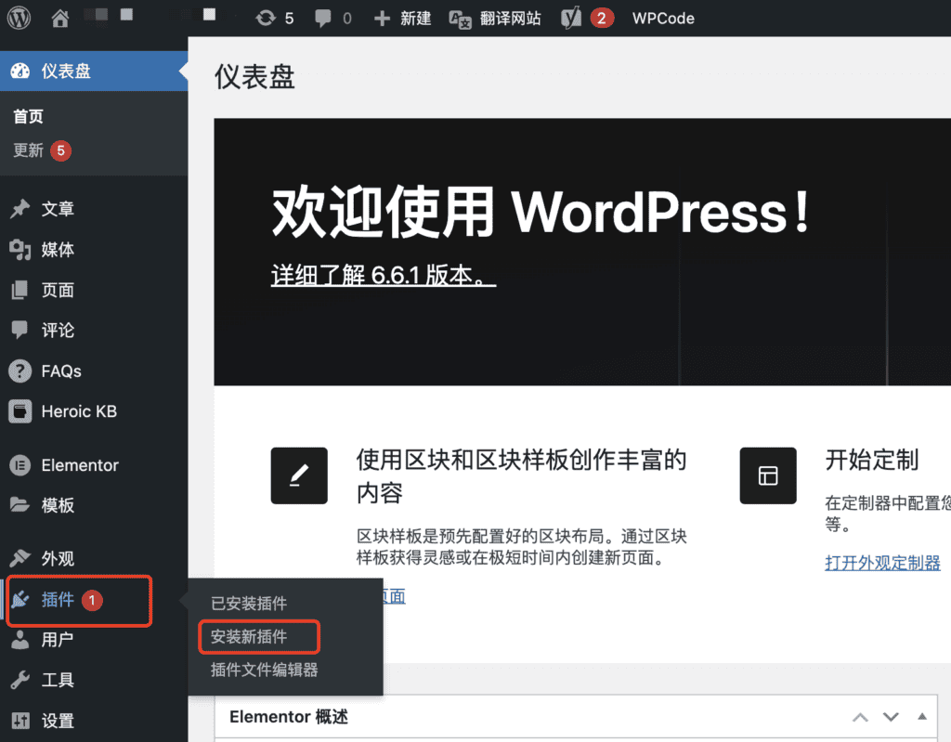951x742 pixels.
Task: Open WPCode in the admin bar
Action: pyautogui.click(x=663, y=19)
